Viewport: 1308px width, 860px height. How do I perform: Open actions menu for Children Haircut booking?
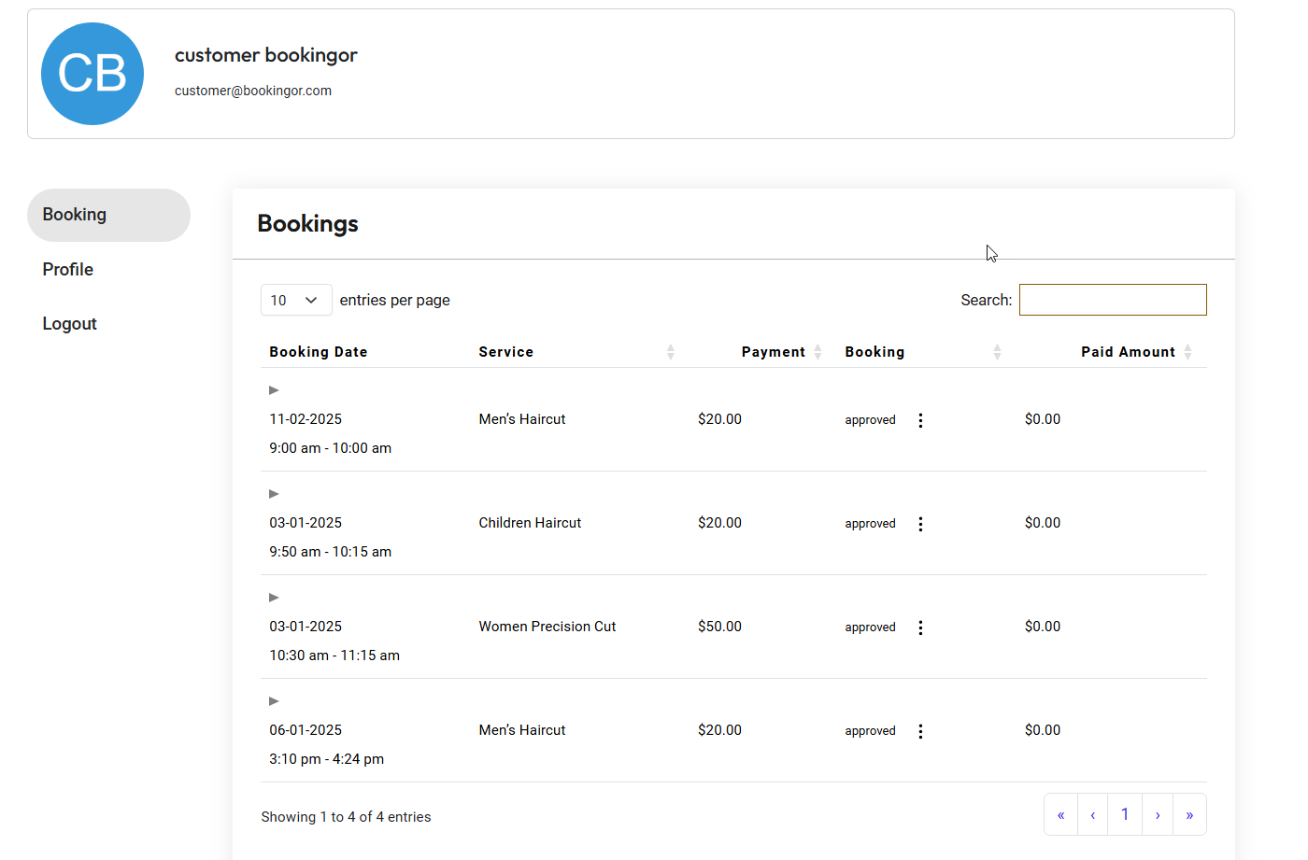coord(920,524)
